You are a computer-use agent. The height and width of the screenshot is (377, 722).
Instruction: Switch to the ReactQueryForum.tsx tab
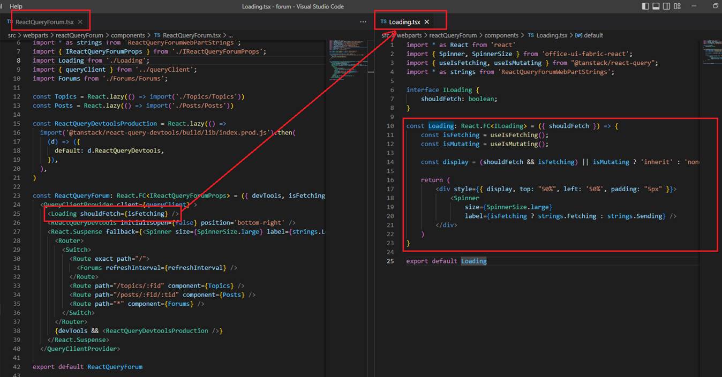pyautogui.click(x=44, y=22)
